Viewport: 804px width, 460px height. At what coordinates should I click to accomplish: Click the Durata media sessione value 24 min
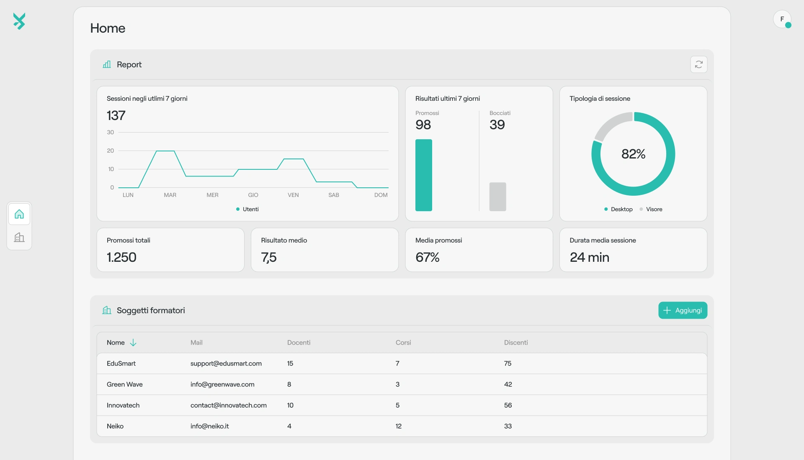coord(590,257)
